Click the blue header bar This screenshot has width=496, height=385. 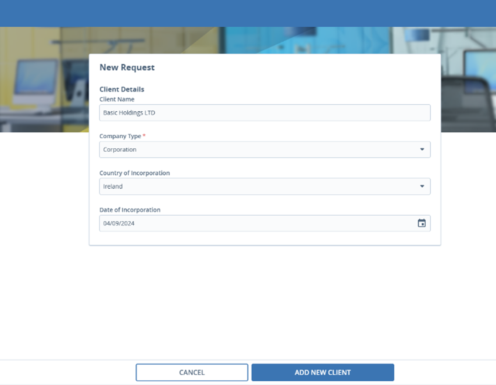[x=248, y=13]
